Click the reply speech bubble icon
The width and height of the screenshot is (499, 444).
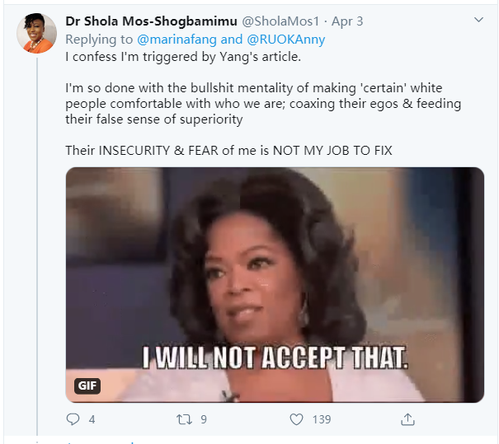[x=73, y=419]
